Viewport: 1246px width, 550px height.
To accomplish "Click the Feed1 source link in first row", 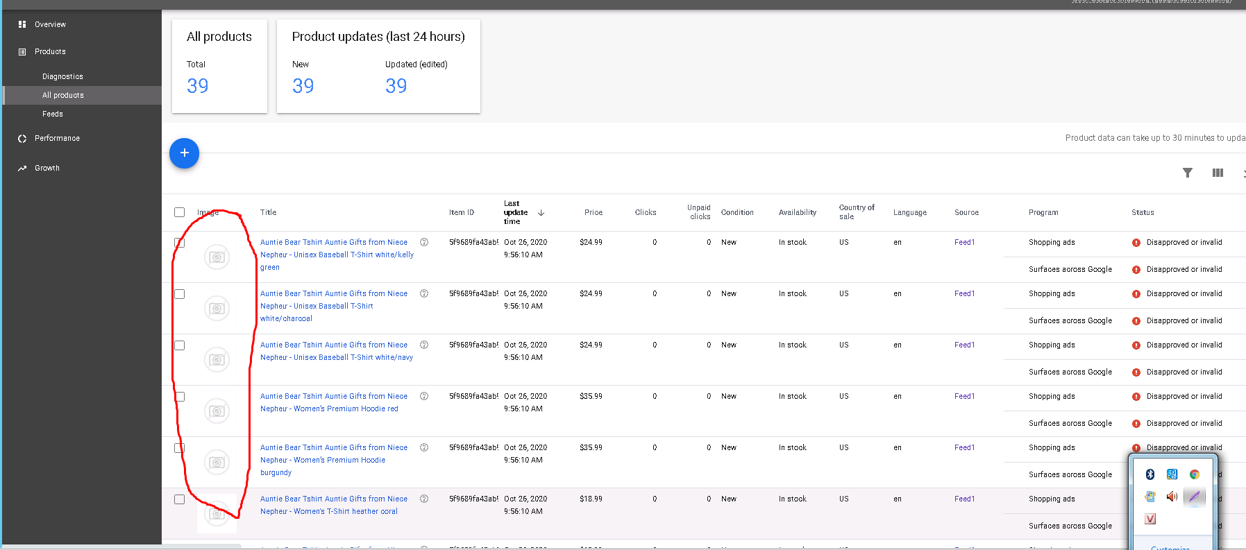I will pyautogui.click(x=964, y=242).
